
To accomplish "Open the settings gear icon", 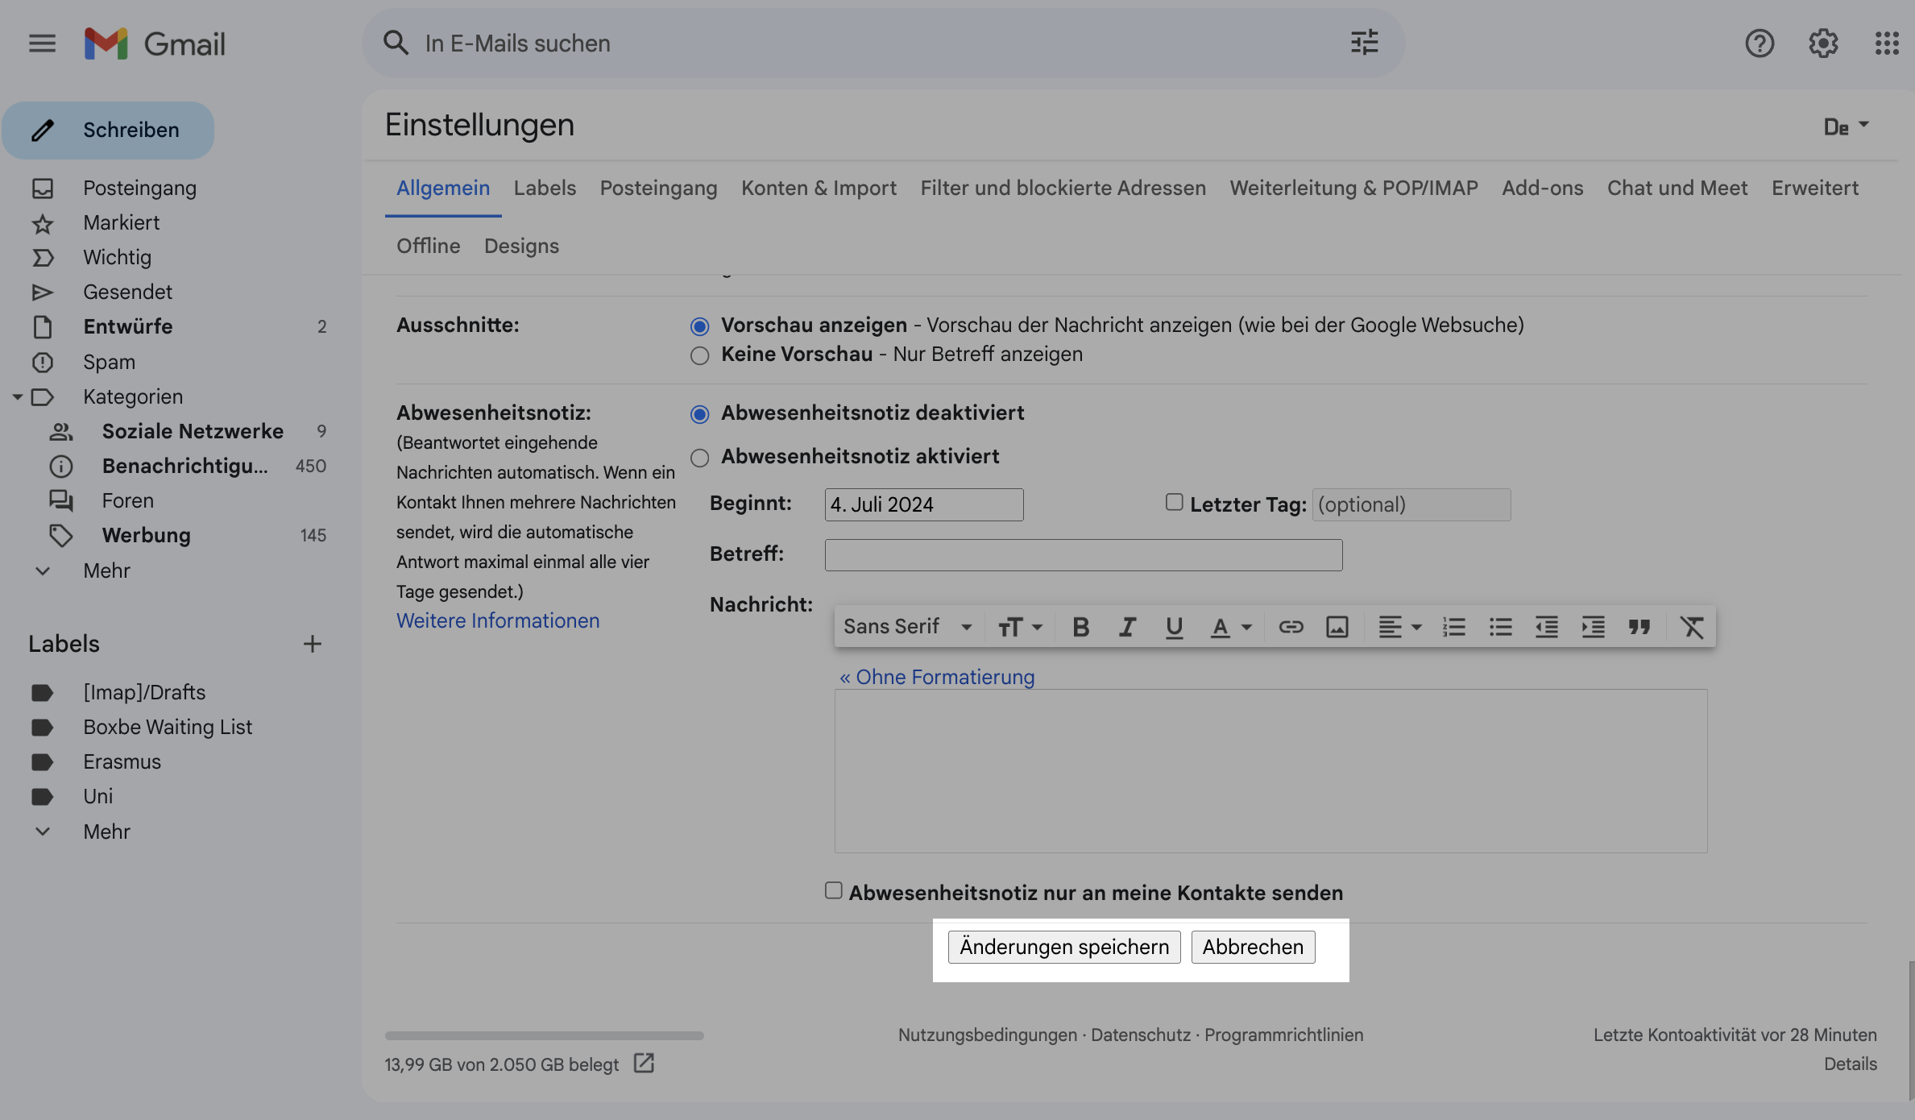I will pyautogui.click(x=1823, y=43).
